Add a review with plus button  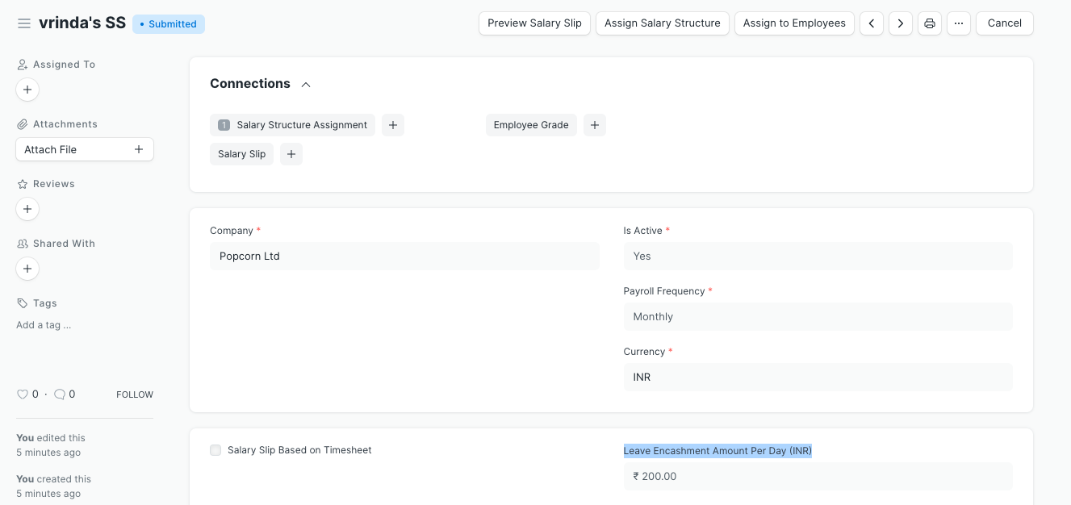pos(27,209)
